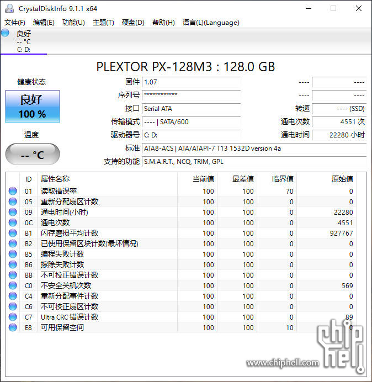
Task: Click status orb for C6 不可校正扇区计数 row
Action: coord(13,306)
